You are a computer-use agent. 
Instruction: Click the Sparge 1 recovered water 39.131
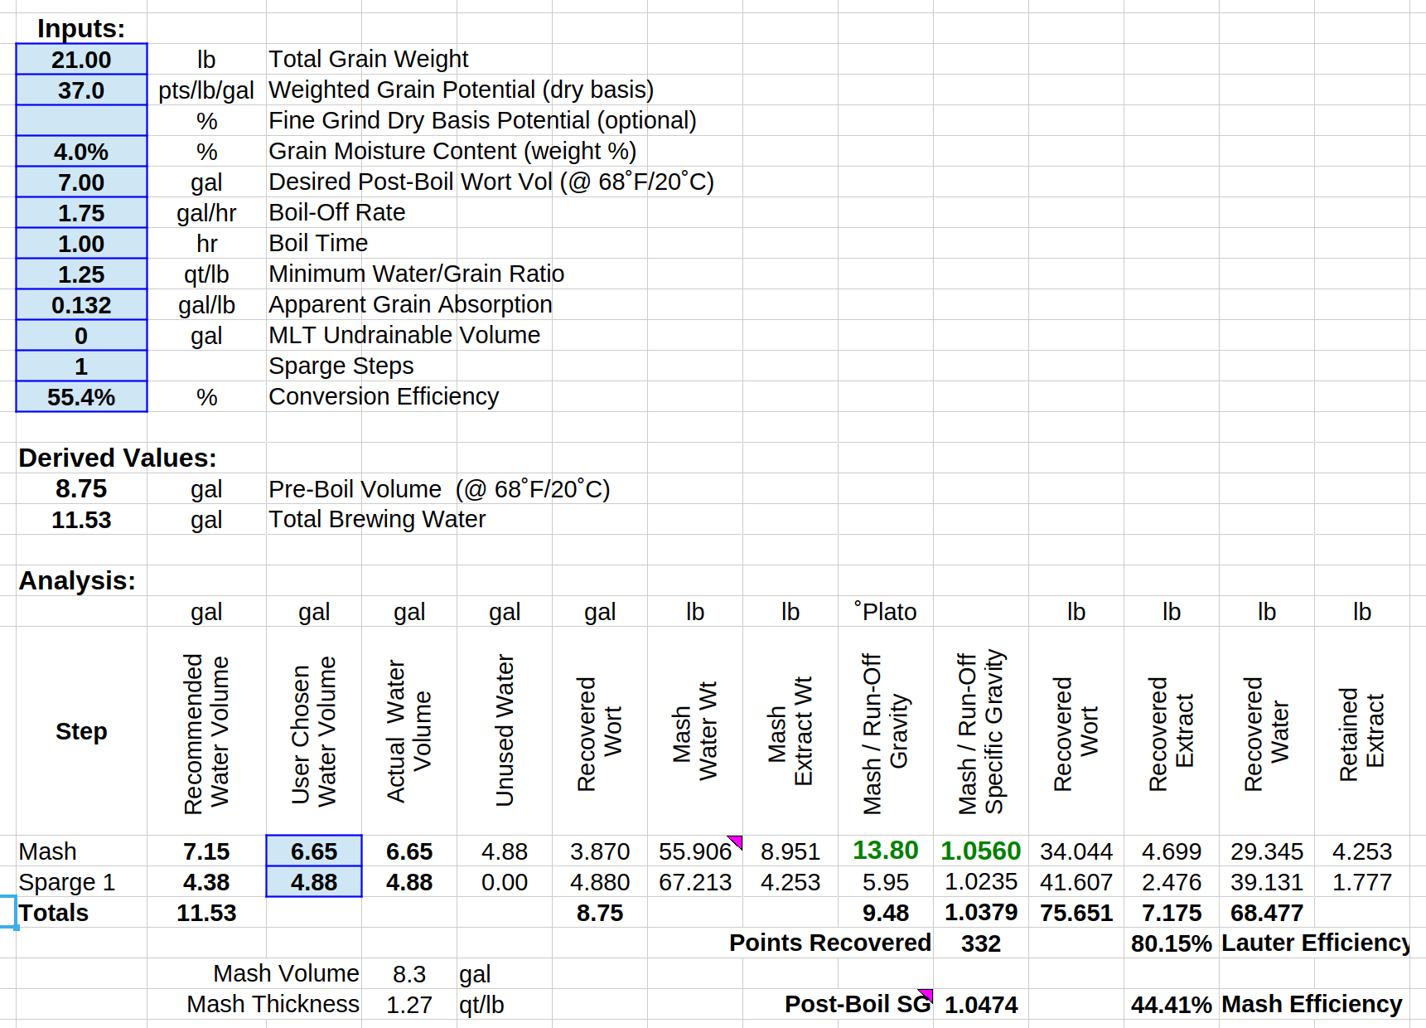(1267, 882)
